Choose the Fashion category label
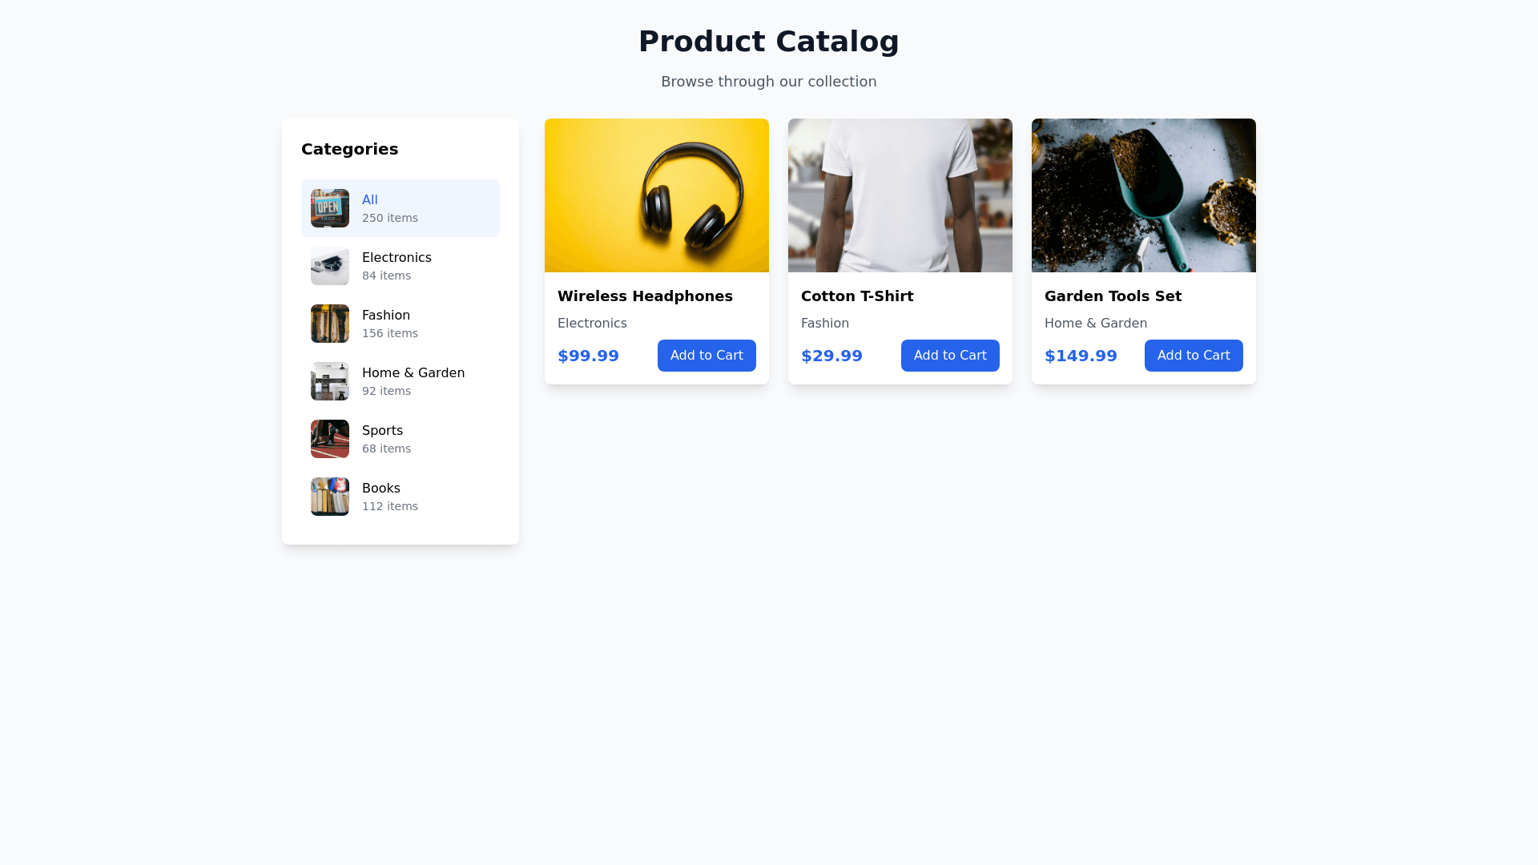The image size is (1538, 865). pyautogui.click(x=386, y=316)
